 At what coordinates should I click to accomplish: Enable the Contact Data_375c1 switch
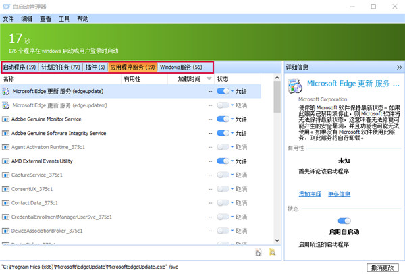223,202
